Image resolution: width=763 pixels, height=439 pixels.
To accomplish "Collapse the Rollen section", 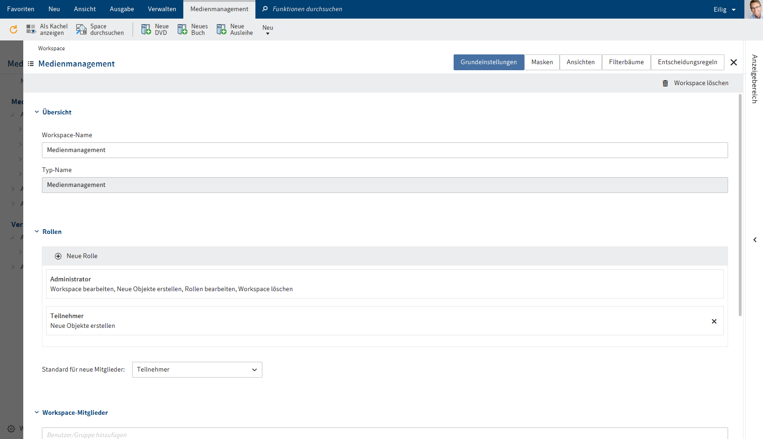I will pyautogui.click(x=37, y=232).
